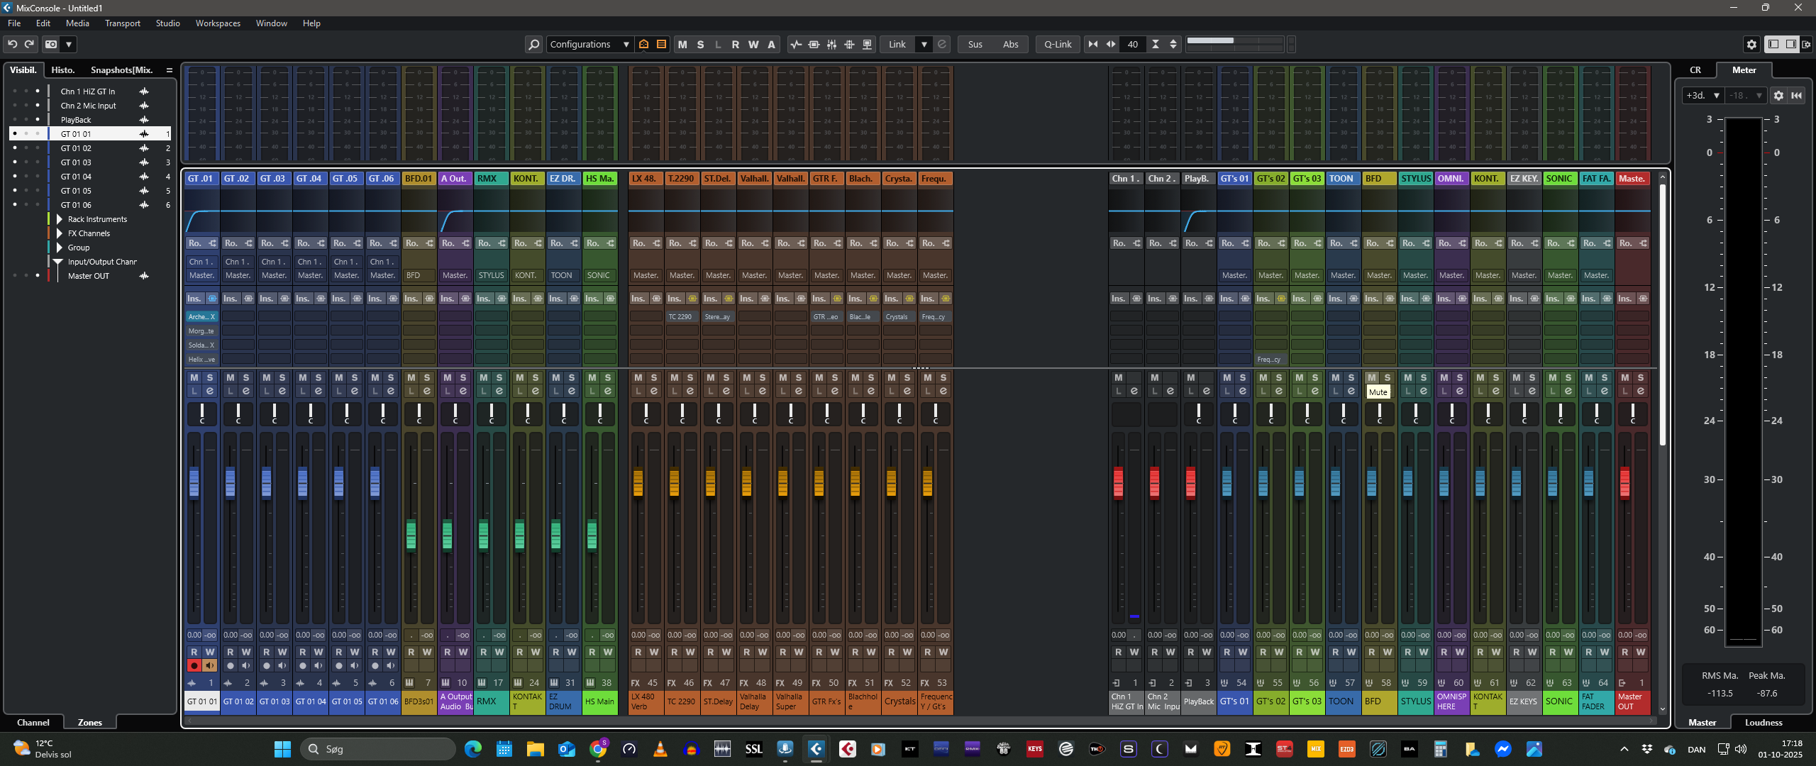Expand the Rack Instruments folder

coord(60,219)
